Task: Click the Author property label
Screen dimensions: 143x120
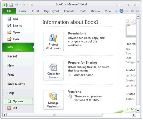Action: coord(130,99)
